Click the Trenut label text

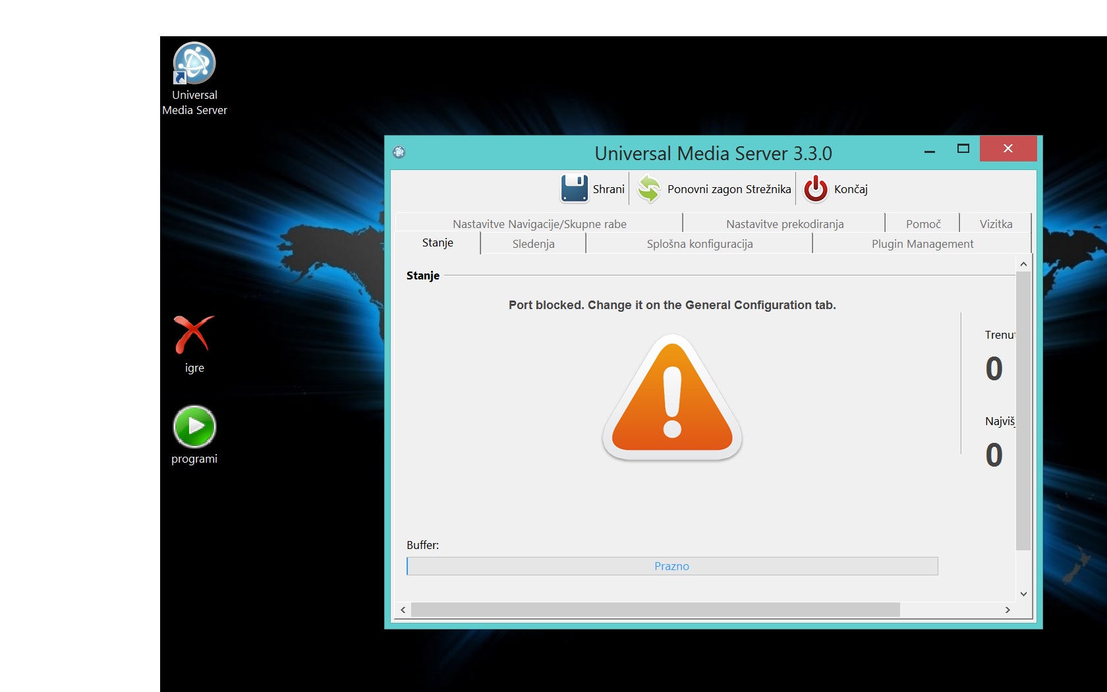[1000, 335]
